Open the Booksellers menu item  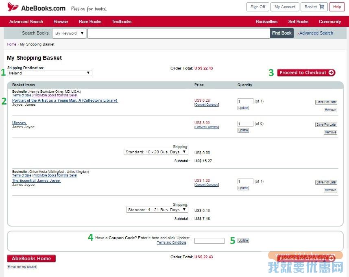(266, 22)
